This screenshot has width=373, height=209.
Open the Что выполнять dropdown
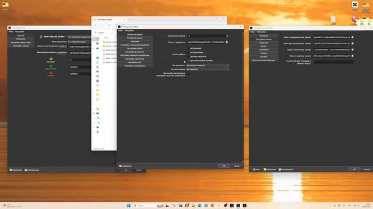point(207,66)
